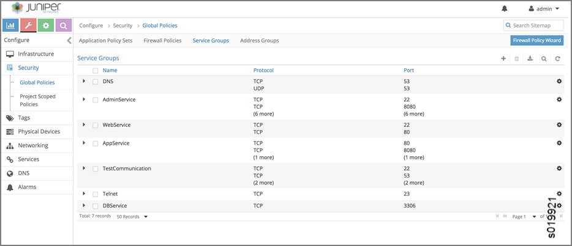Screen dimensions: 572x246
Task: Open the gear menu for the DNS row
Action: point(559,81)
